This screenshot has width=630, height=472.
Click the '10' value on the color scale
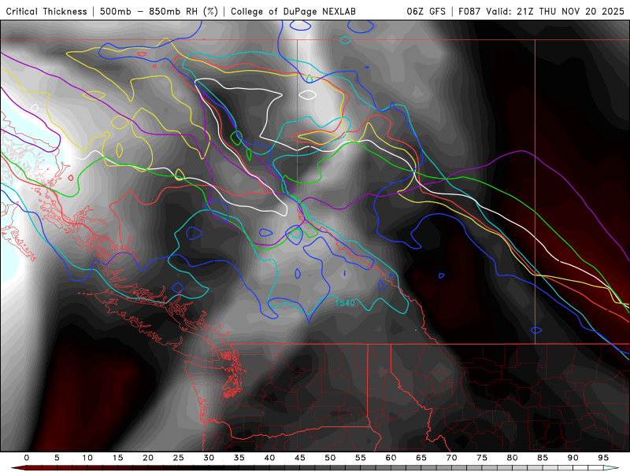click(87, 458)
